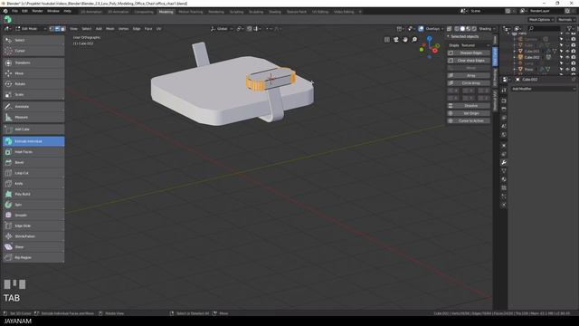Open the Vertex menu
The height and width of the screenshot is (326, 579).
click(123, 29)
